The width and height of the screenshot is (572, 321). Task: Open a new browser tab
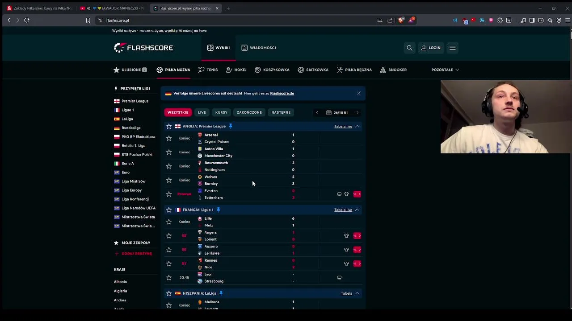click(228, 8)
